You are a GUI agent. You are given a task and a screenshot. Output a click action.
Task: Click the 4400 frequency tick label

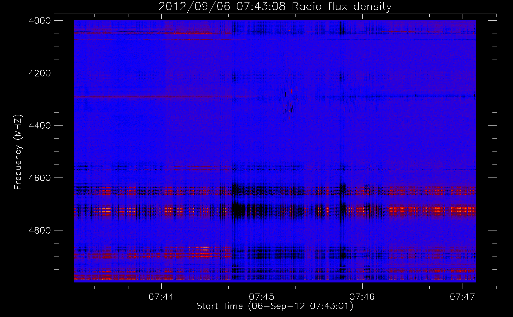coord(40,126)
